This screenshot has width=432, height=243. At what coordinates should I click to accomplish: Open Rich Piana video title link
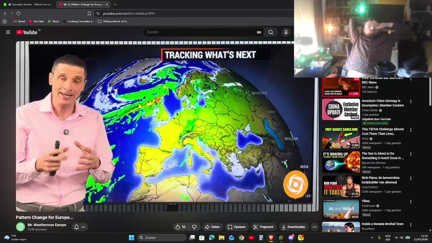[x=381, y=180]
